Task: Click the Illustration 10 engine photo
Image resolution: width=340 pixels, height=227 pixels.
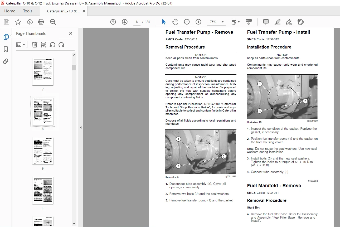Action: pyautogui.click(x=282, y=97)
